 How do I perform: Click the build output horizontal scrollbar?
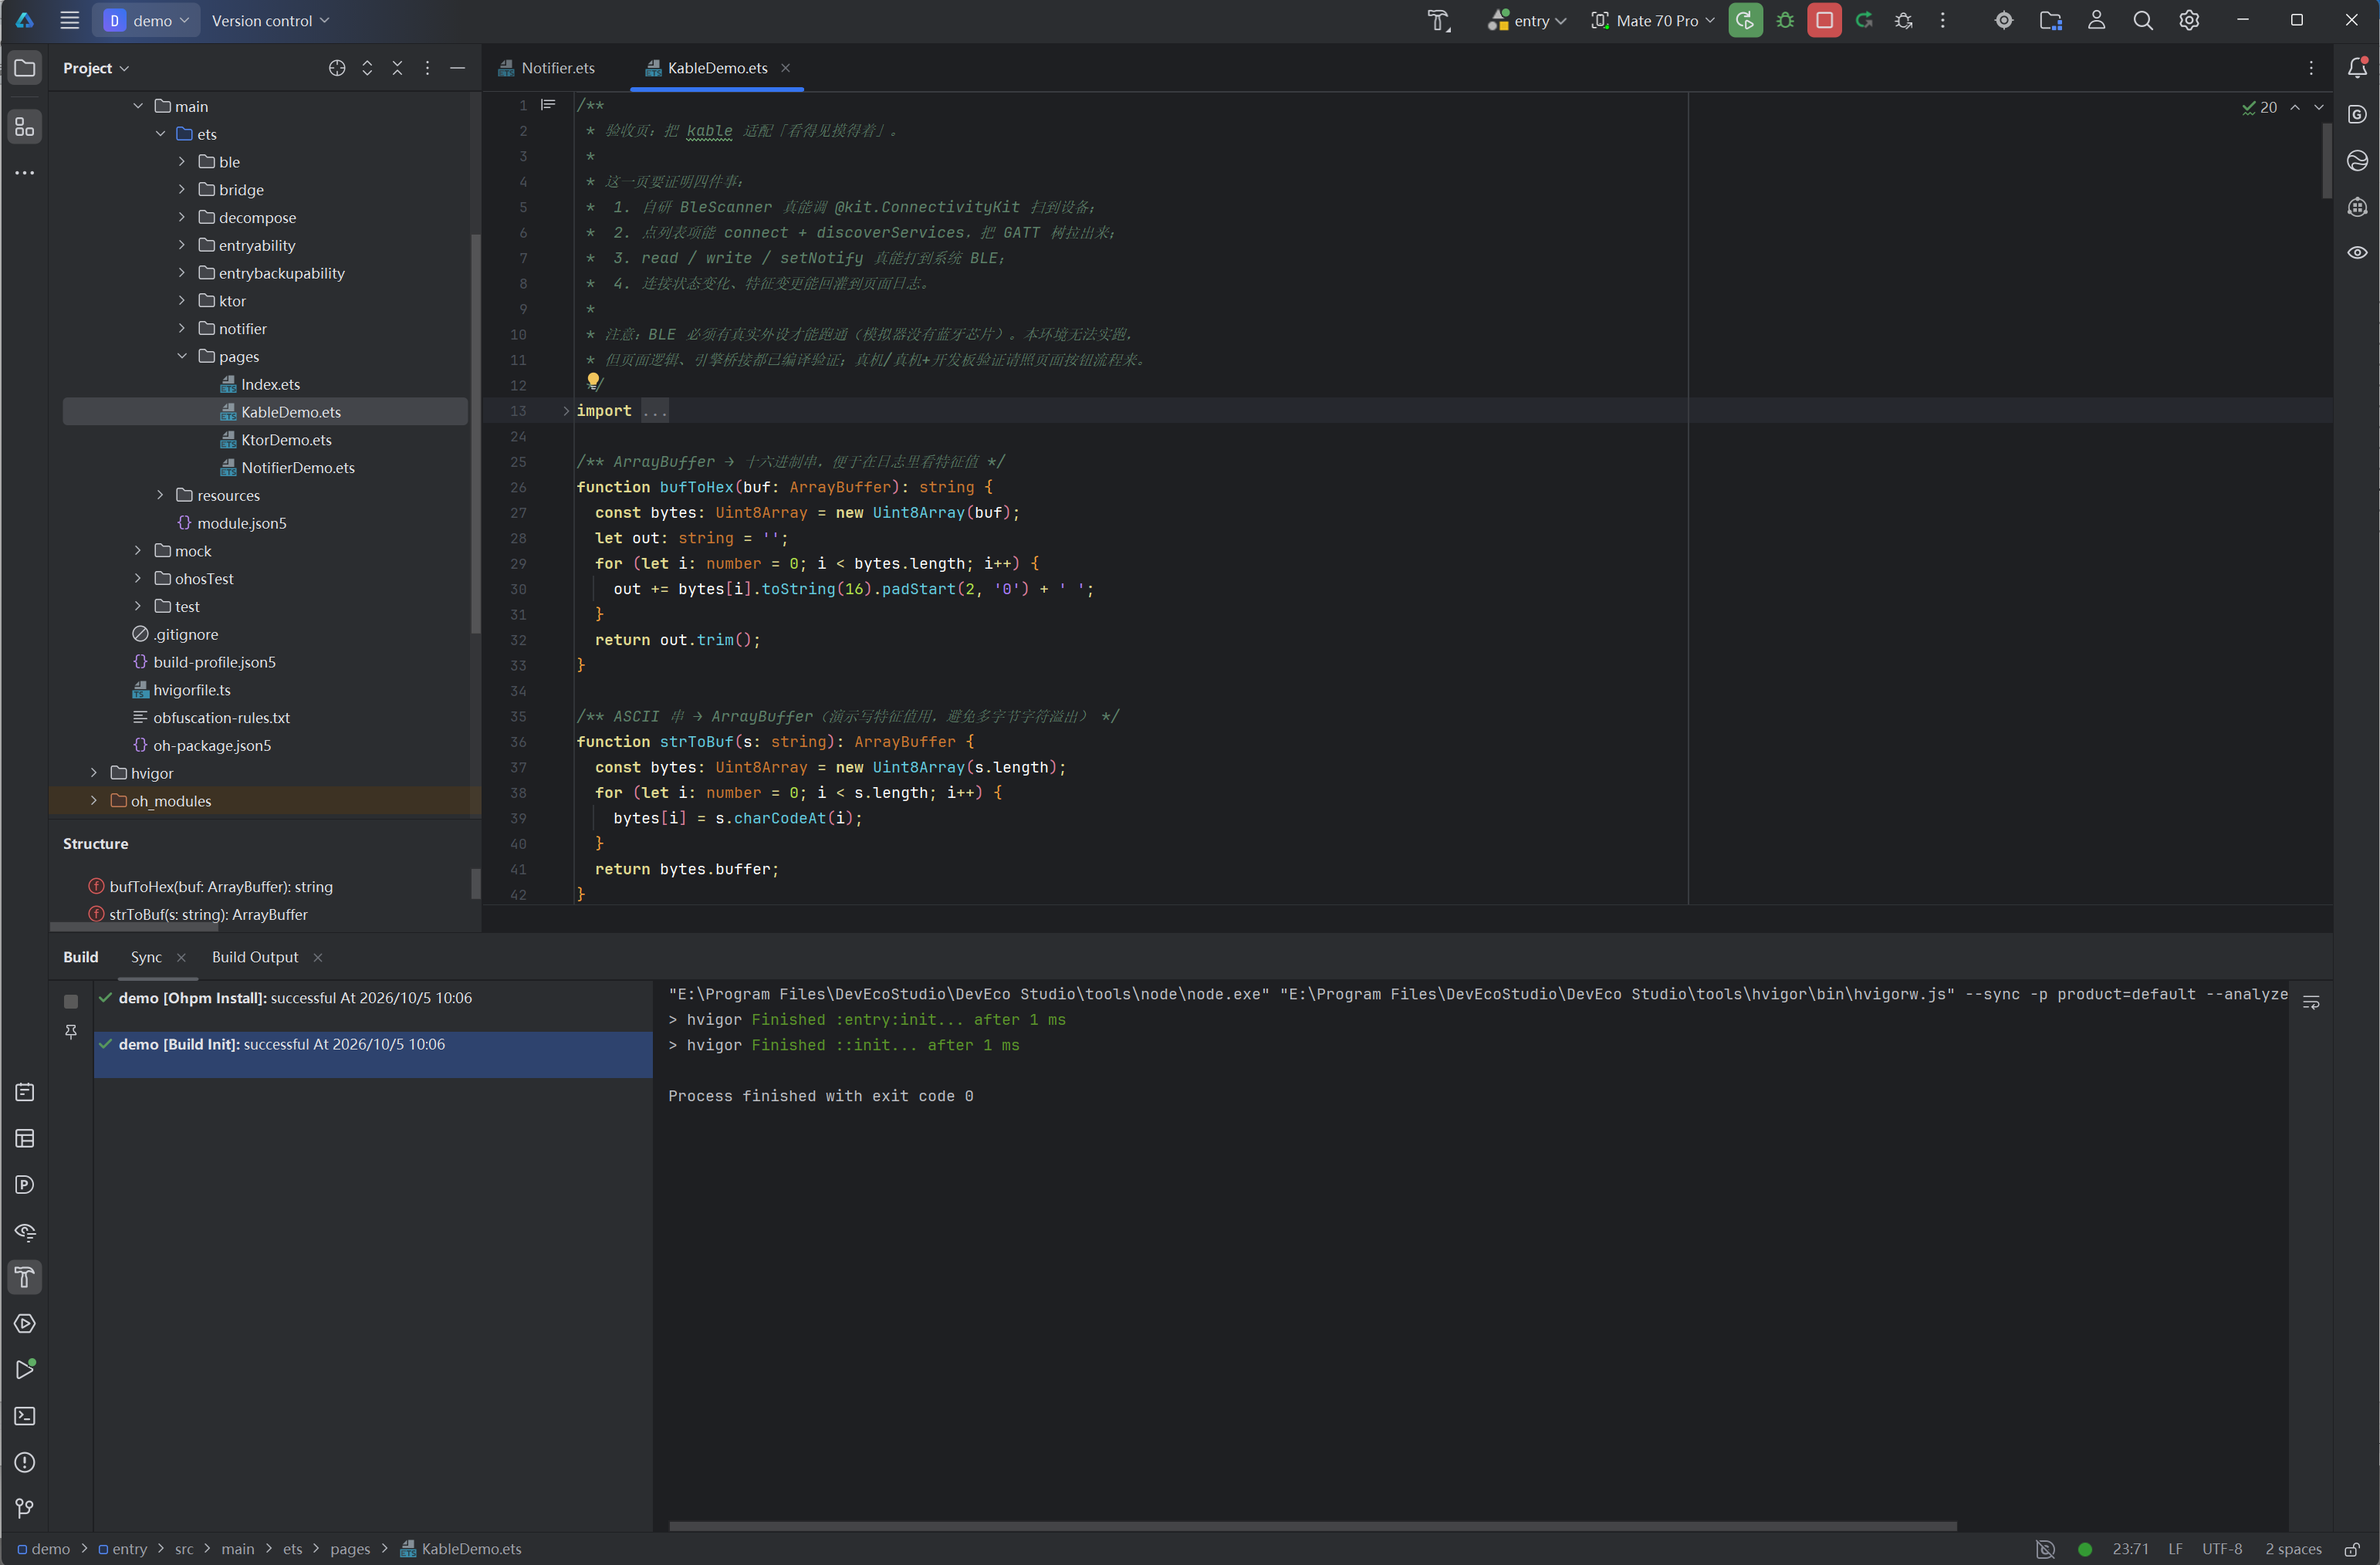[x=1312, y=1526]
